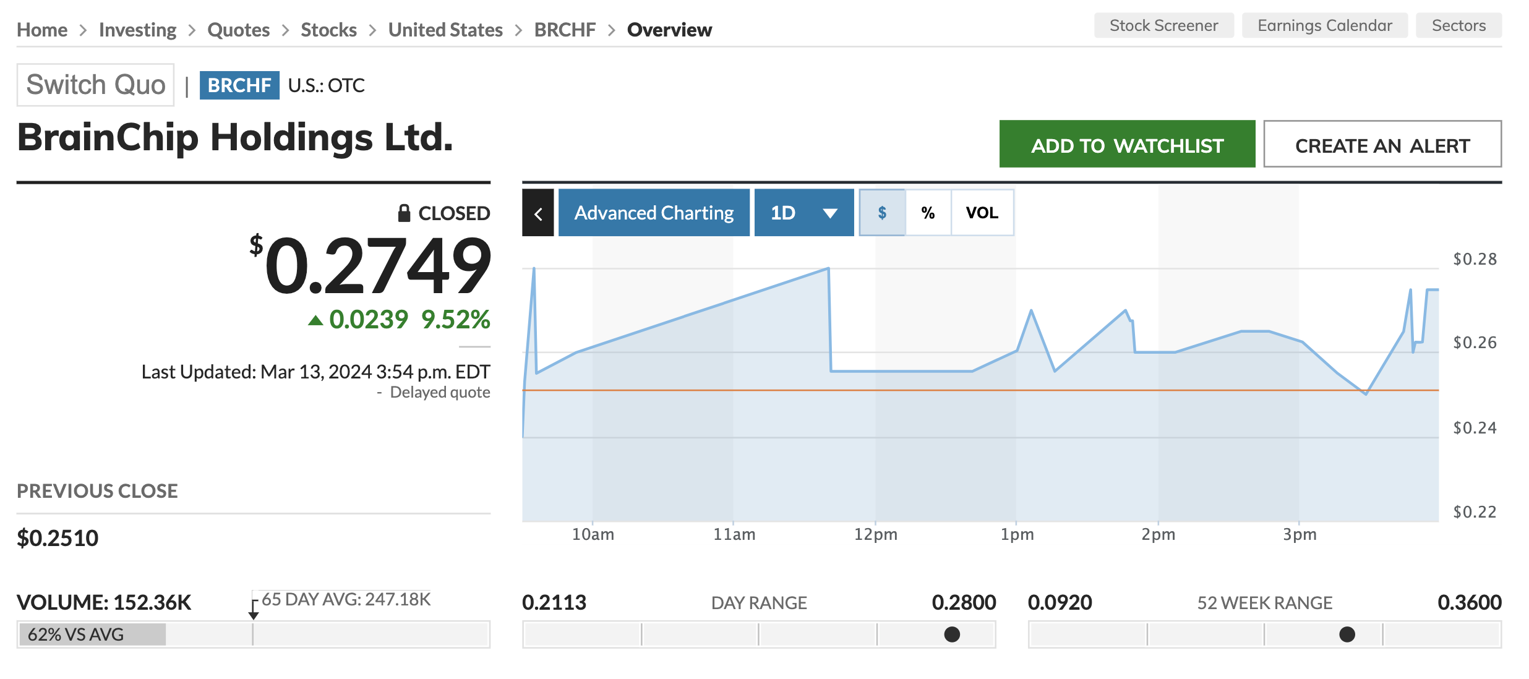Click the 0.0239 change value
1529x679 pixels.
[x=369, y=320]
